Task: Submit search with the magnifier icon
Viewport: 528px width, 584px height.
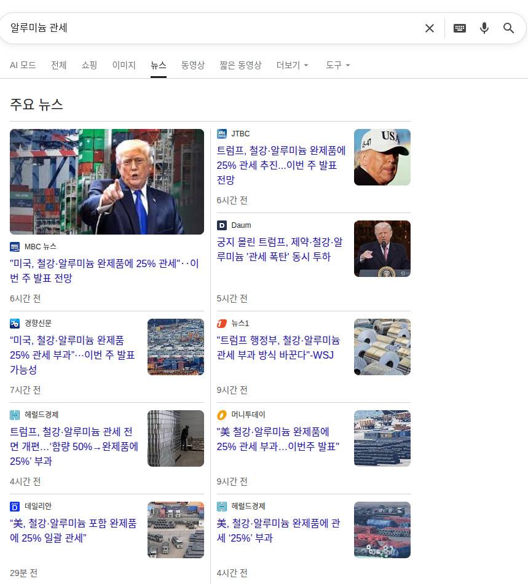Action: click(508, 28)
